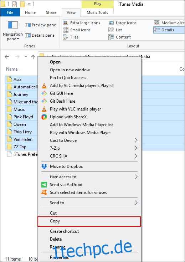Choose Create shortcut
Viewport: 185px width, 262px height.
click(89, 231)
